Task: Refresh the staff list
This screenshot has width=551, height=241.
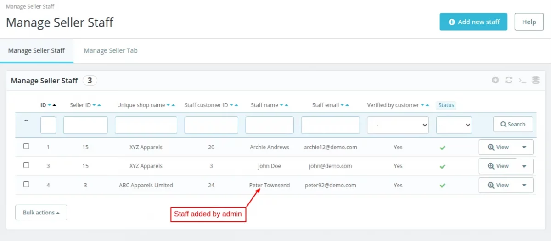Action: (508, 80)
